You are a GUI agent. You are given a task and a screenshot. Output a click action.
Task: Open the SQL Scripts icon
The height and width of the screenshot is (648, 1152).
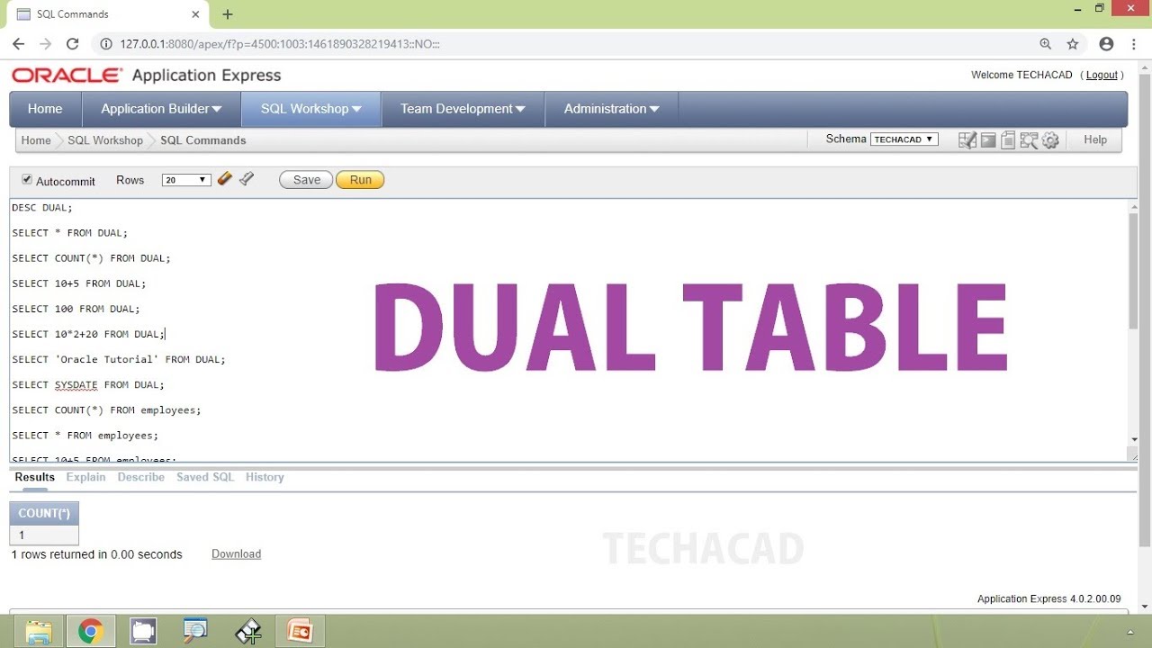coord(1008,139)
